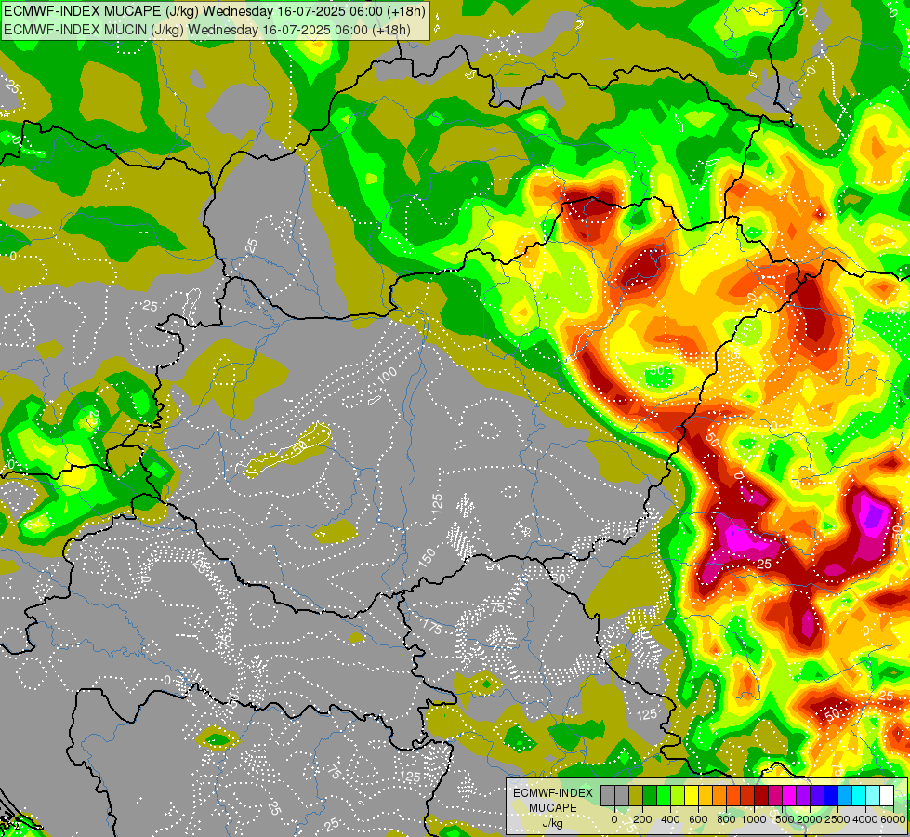Click the 150 contour label on map

(x=427, y=558)
